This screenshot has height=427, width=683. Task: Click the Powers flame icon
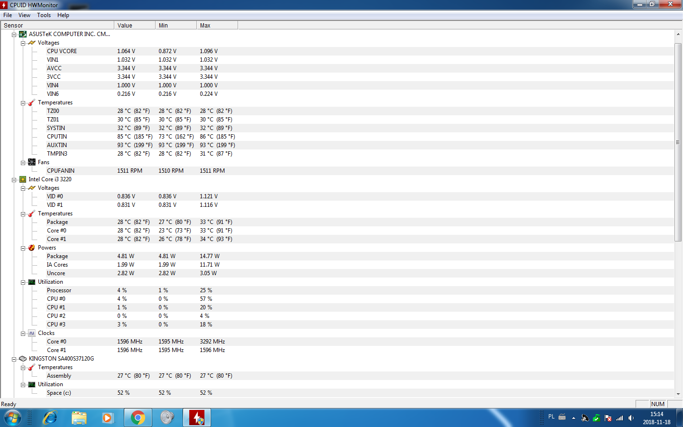(x=32, y=248)
